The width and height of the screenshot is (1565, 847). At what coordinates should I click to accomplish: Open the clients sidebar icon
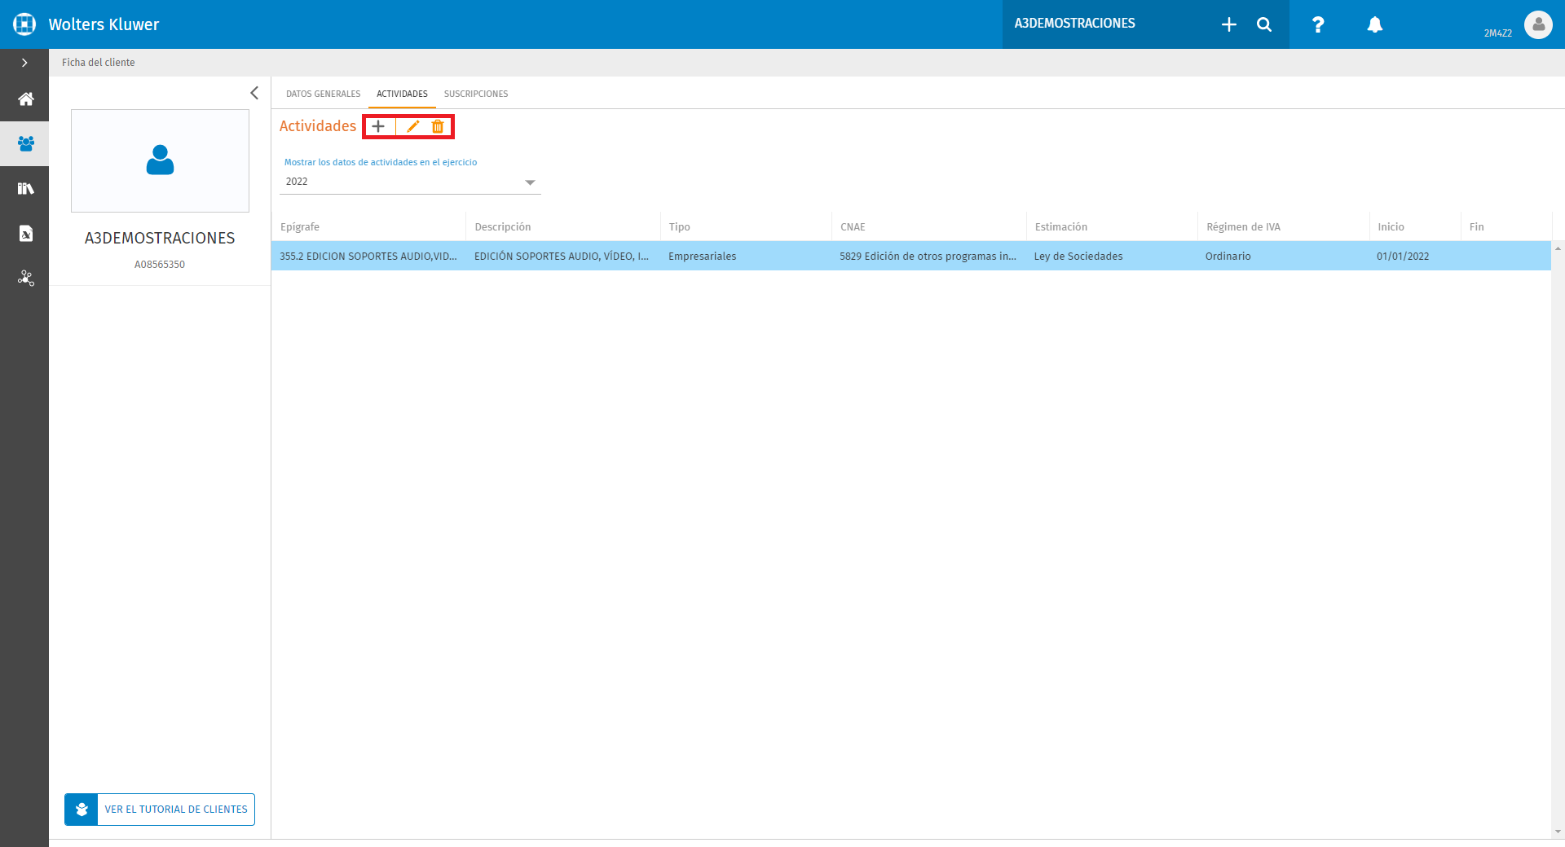25,144
